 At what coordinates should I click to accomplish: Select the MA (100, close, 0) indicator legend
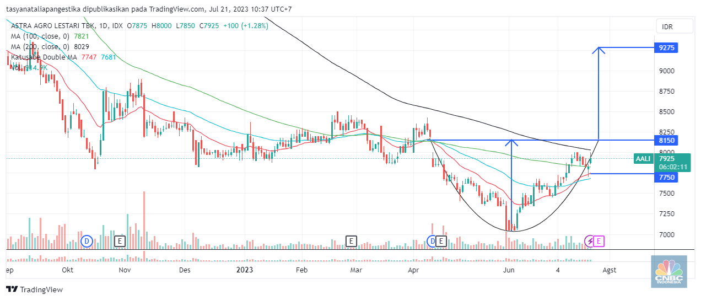click(40, 36)
